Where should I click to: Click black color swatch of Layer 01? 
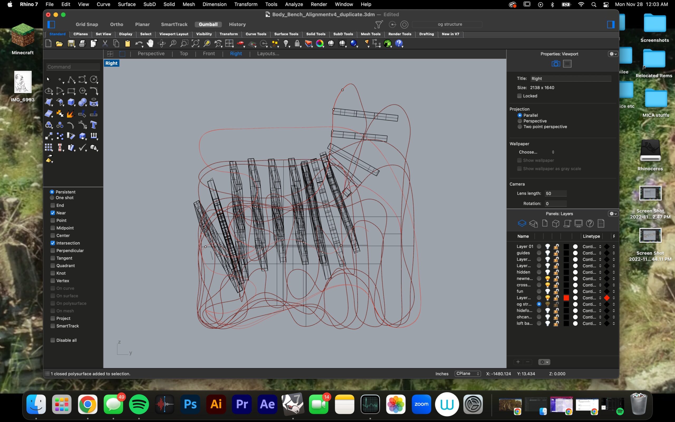[566, 247]
